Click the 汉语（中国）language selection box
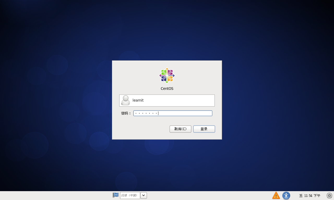The width and height of the screenshot is (334, 200). pos(130,195)
